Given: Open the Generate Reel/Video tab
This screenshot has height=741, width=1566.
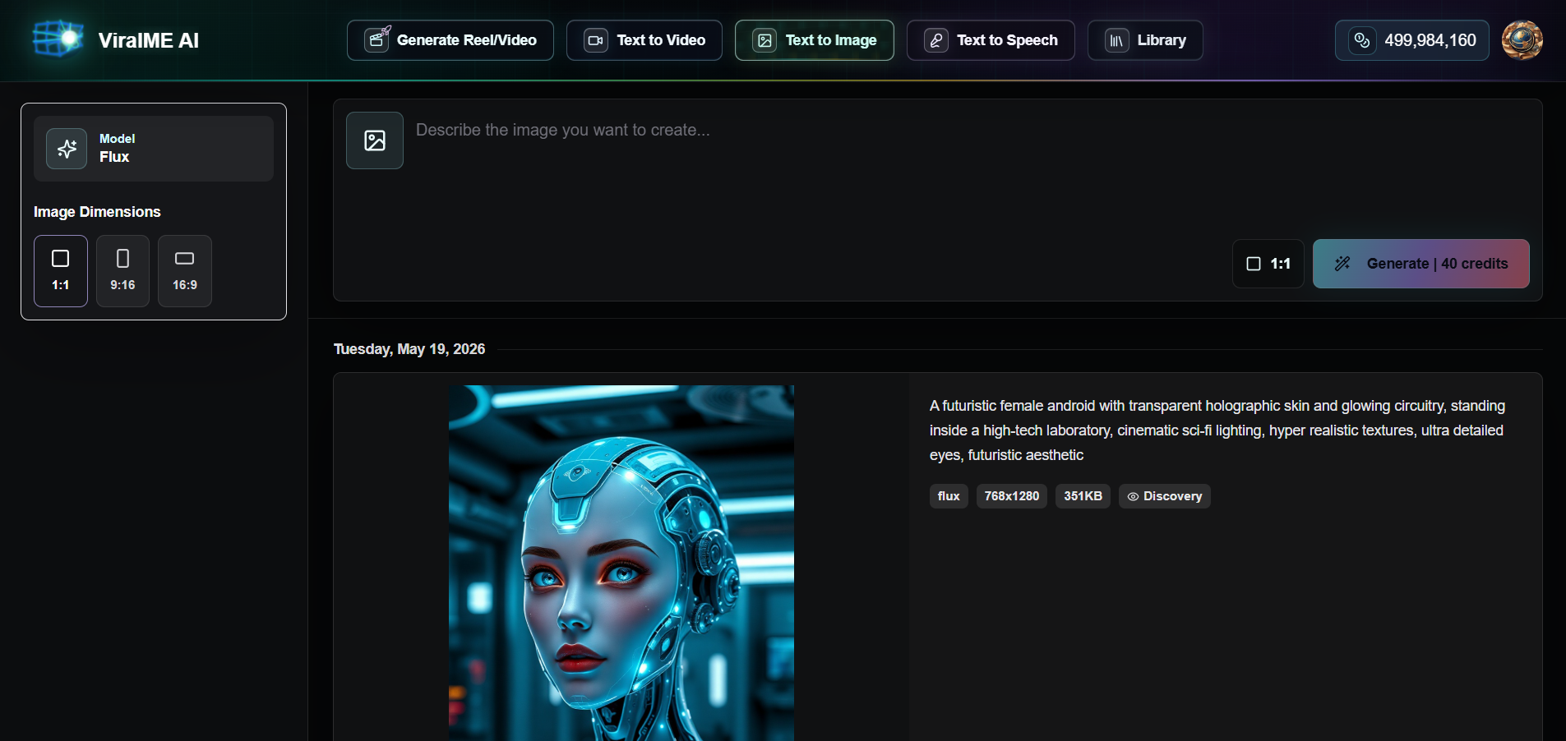Looking at the screenshot, I should click(x=450, y=40).
